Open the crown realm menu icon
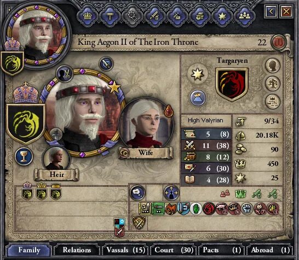This screenshot has height=260, width=299. (x=88, y=16)
